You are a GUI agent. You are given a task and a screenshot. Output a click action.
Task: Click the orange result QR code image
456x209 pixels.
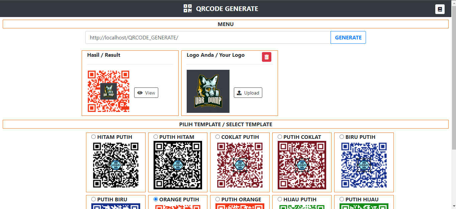(109, 91)
